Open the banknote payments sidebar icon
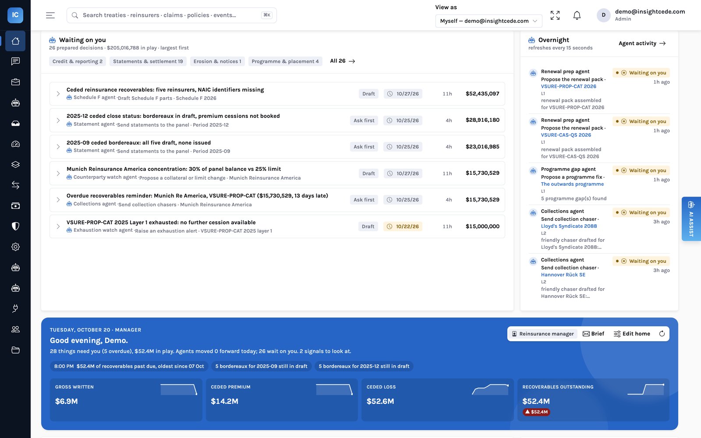This screenshot has height=438, width=701. point(15,205)
